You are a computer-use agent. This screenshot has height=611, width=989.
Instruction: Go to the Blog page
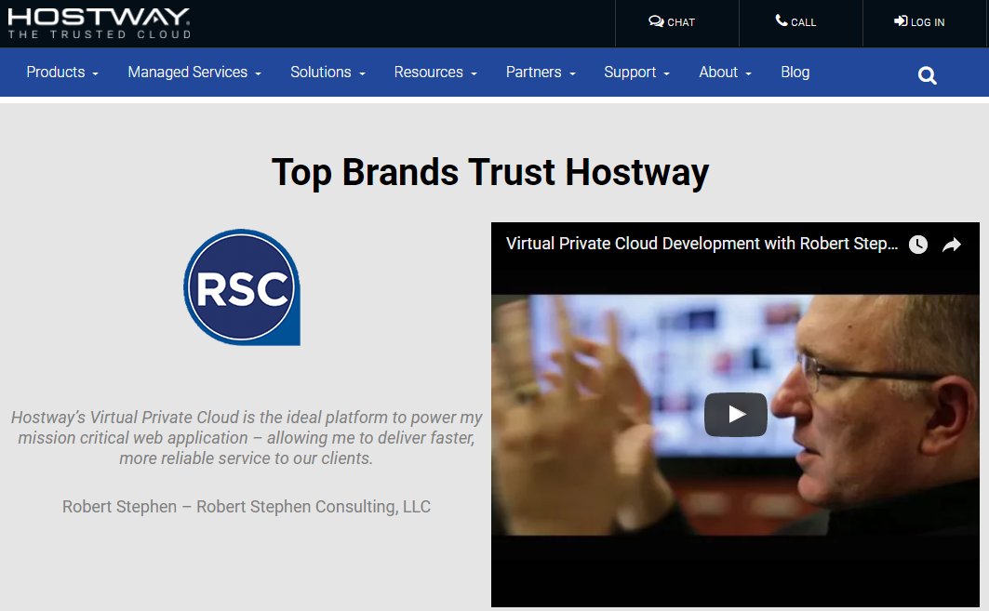[795, 72]
